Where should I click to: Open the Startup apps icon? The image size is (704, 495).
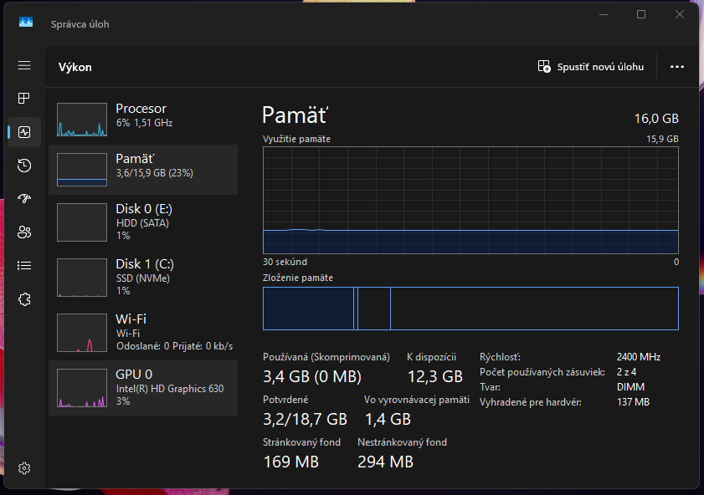24,199
